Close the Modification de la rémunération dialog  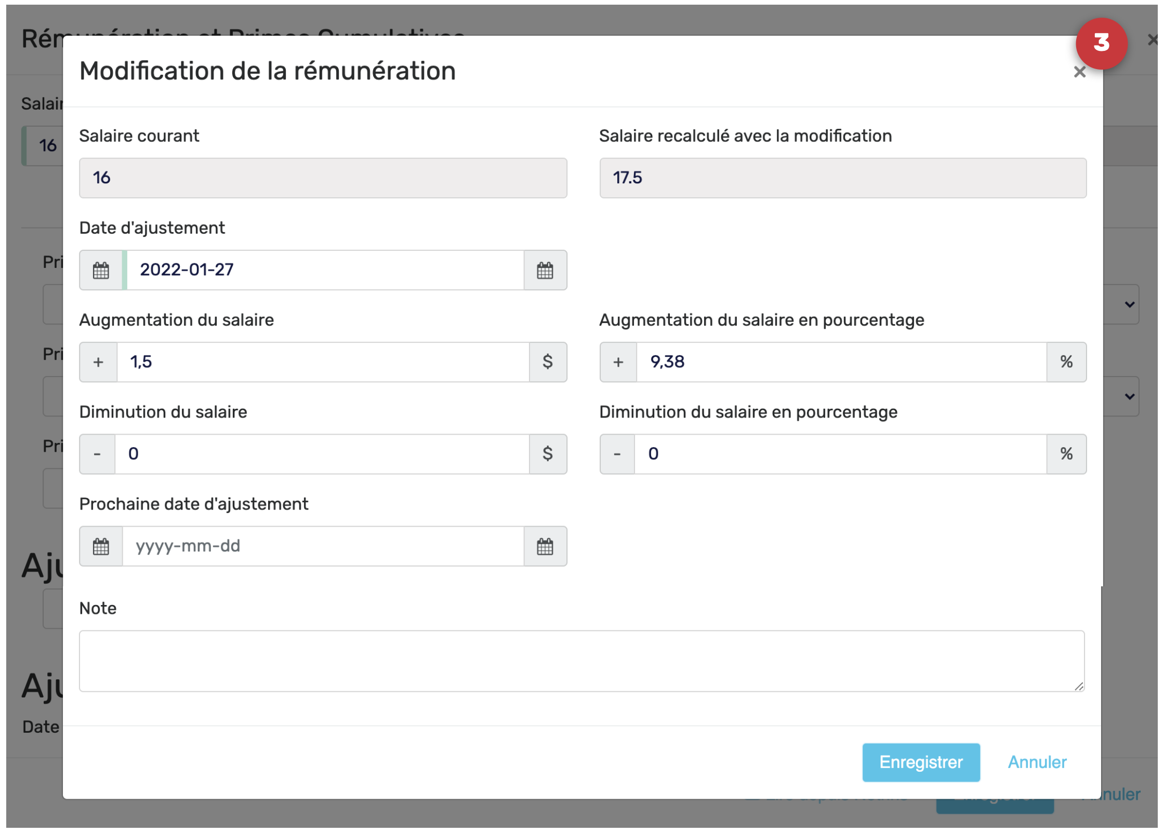coord(1079,72)
